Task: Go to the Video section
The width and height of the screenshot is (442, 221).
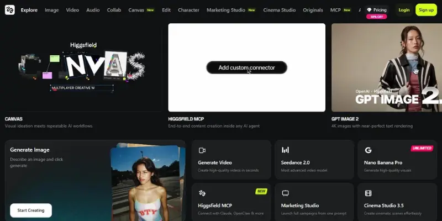Action: (x=72, y=10)
